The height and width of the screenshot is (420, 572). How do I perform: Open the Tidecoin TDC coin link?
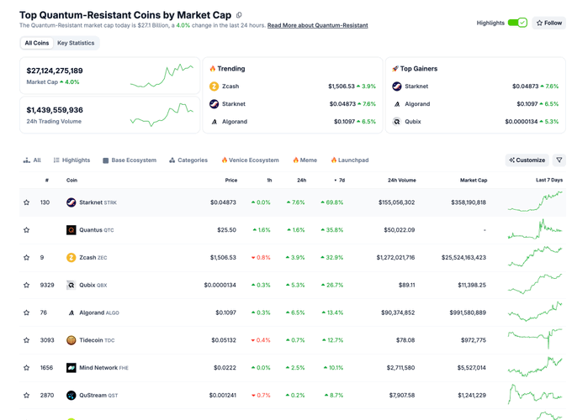click(x=97, y=340)
